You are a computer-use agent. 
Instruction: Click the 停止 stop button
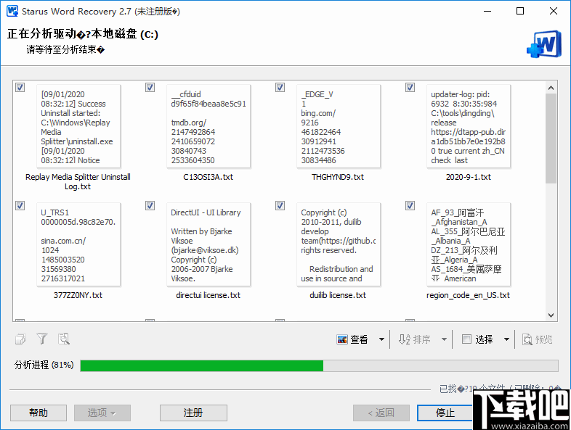pos(445,413)
